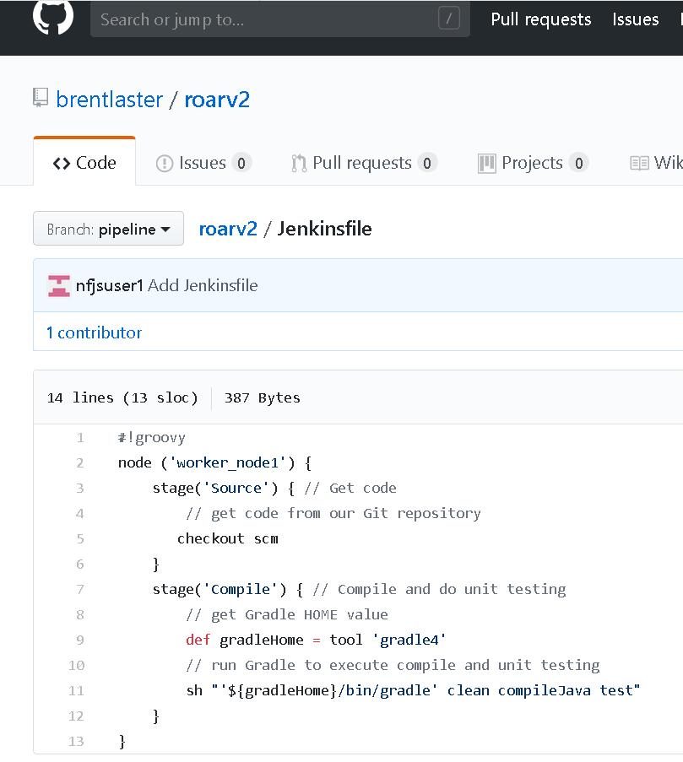Open the Branch: pipeline dropdown
The image size is (683, 762).
108,229
